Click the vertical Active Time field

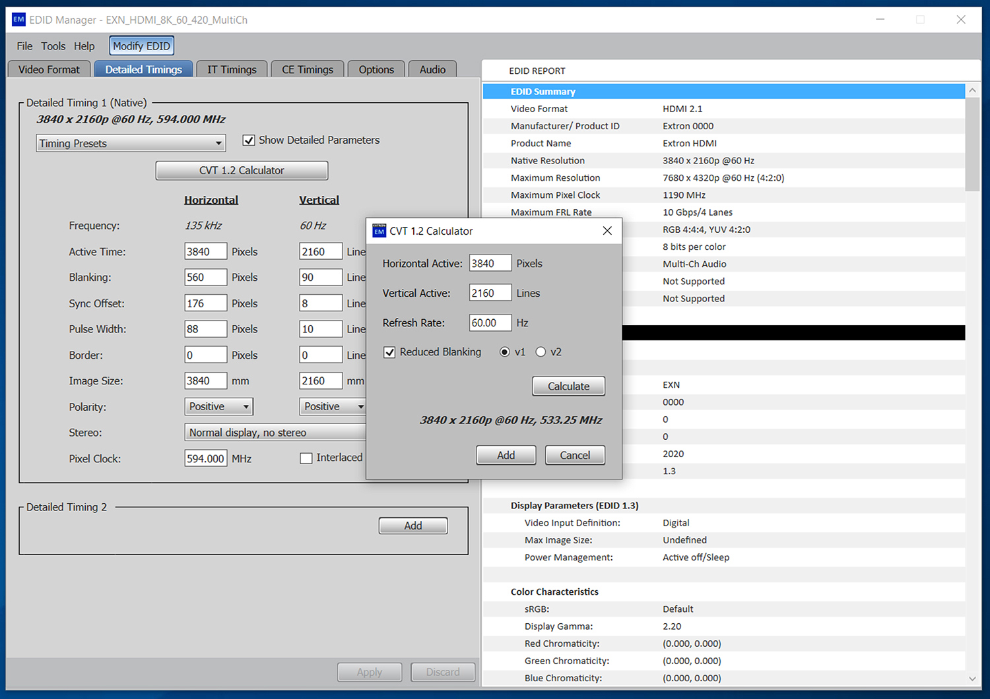pyautogui.click(x=321, y=251)
